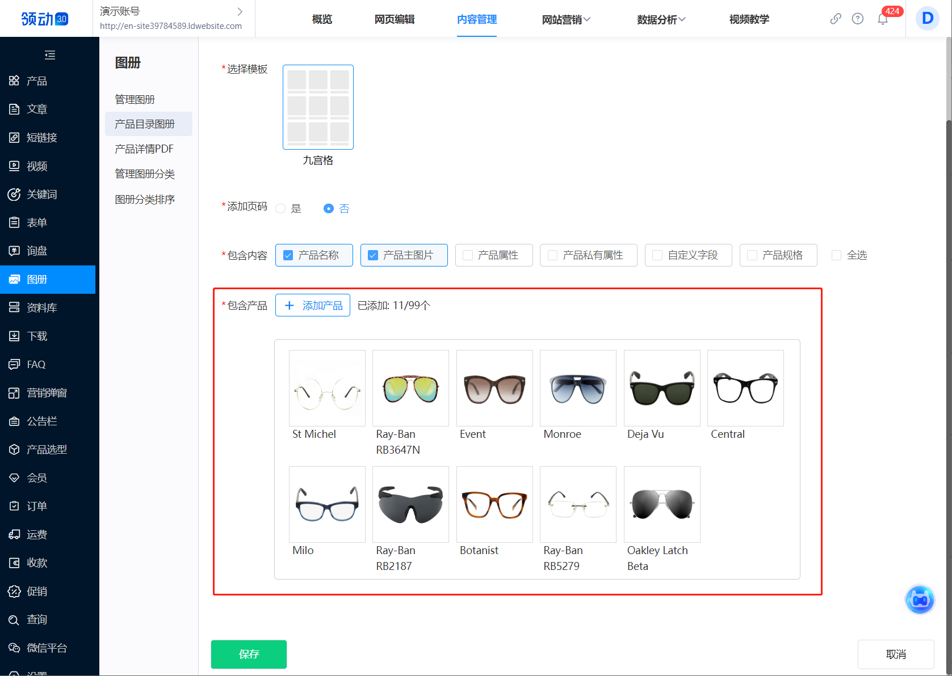The image size is (952, 676).
Task: Expand the 网站营销 dropdown menu
Action: (x=566, y=19)
